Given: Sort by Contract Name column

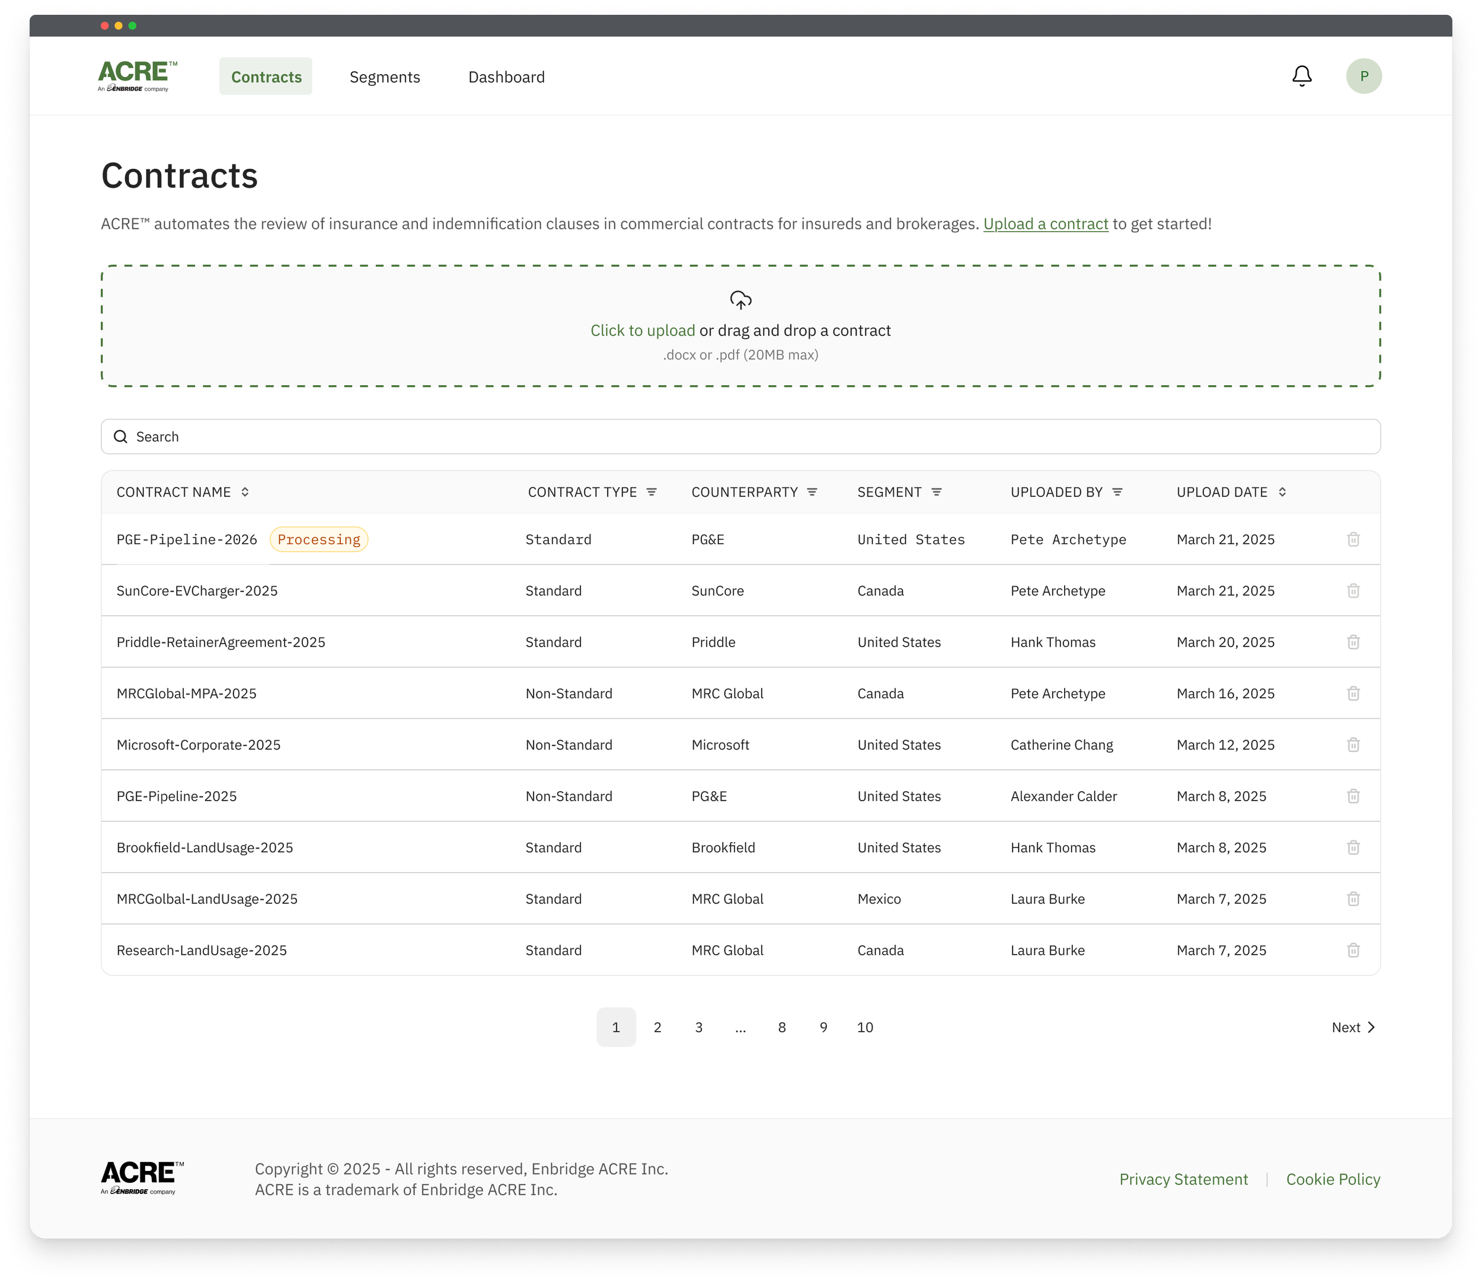Looking at the screenshot, I should [x=245, y=492].
